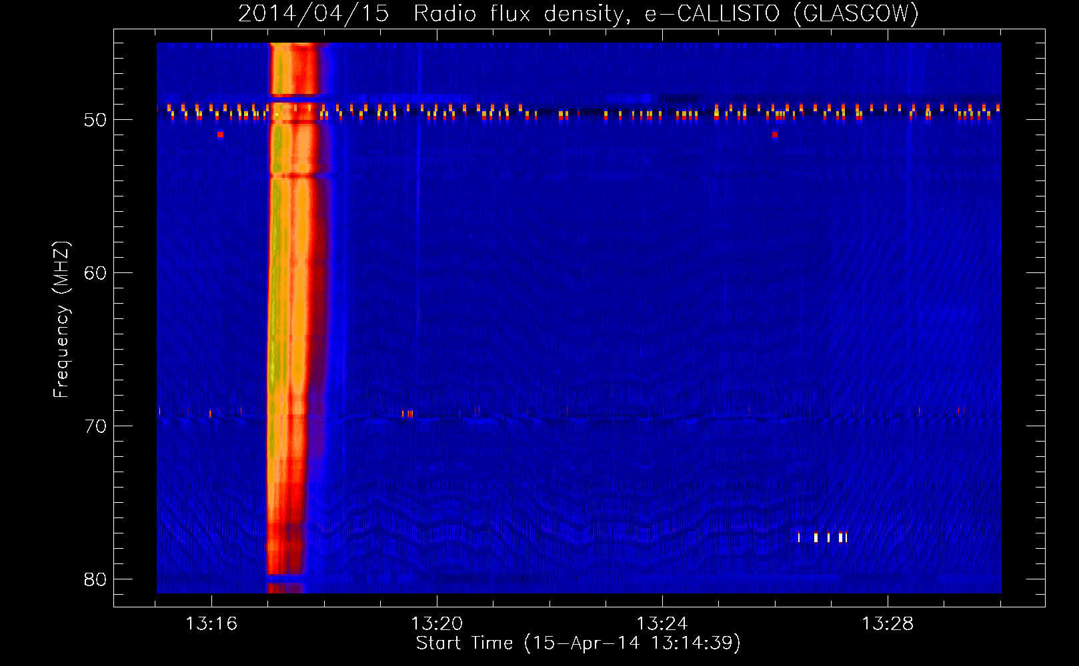Click the 80 frequency tick label

(x=95, y=579)
